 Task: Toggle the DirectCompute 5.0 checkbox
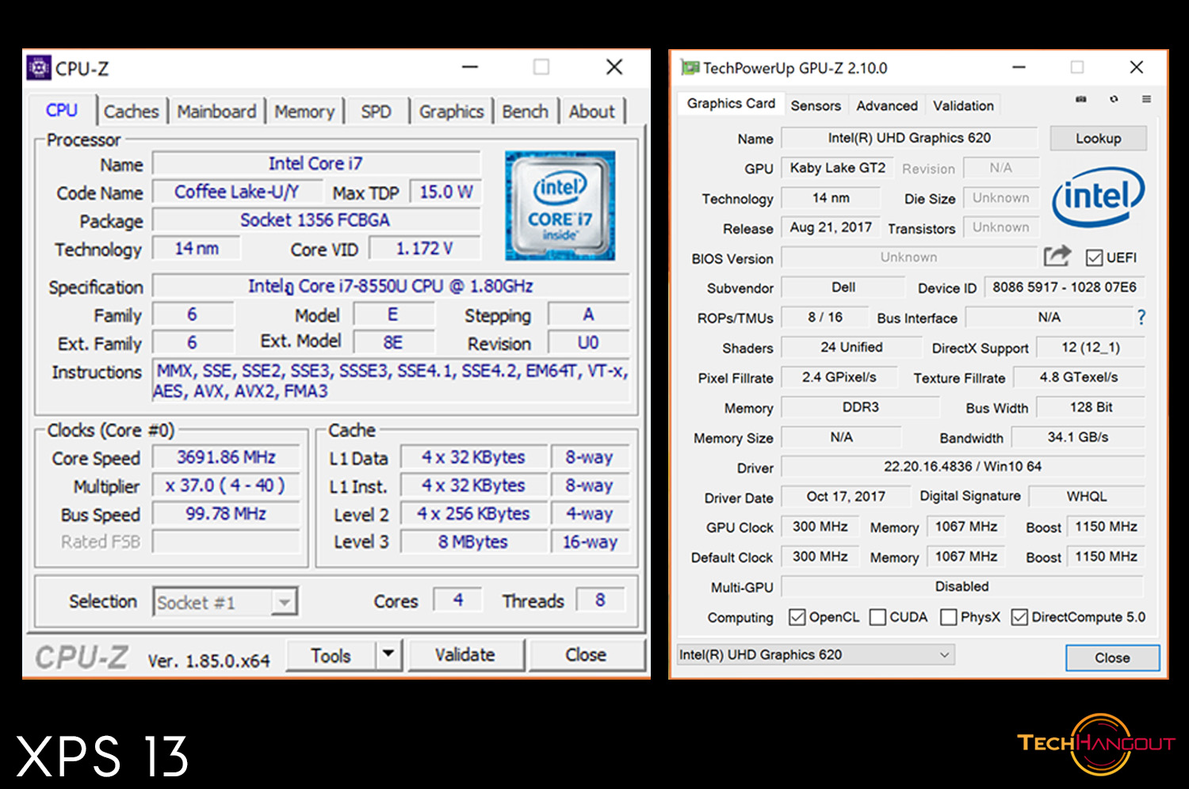1019,617
